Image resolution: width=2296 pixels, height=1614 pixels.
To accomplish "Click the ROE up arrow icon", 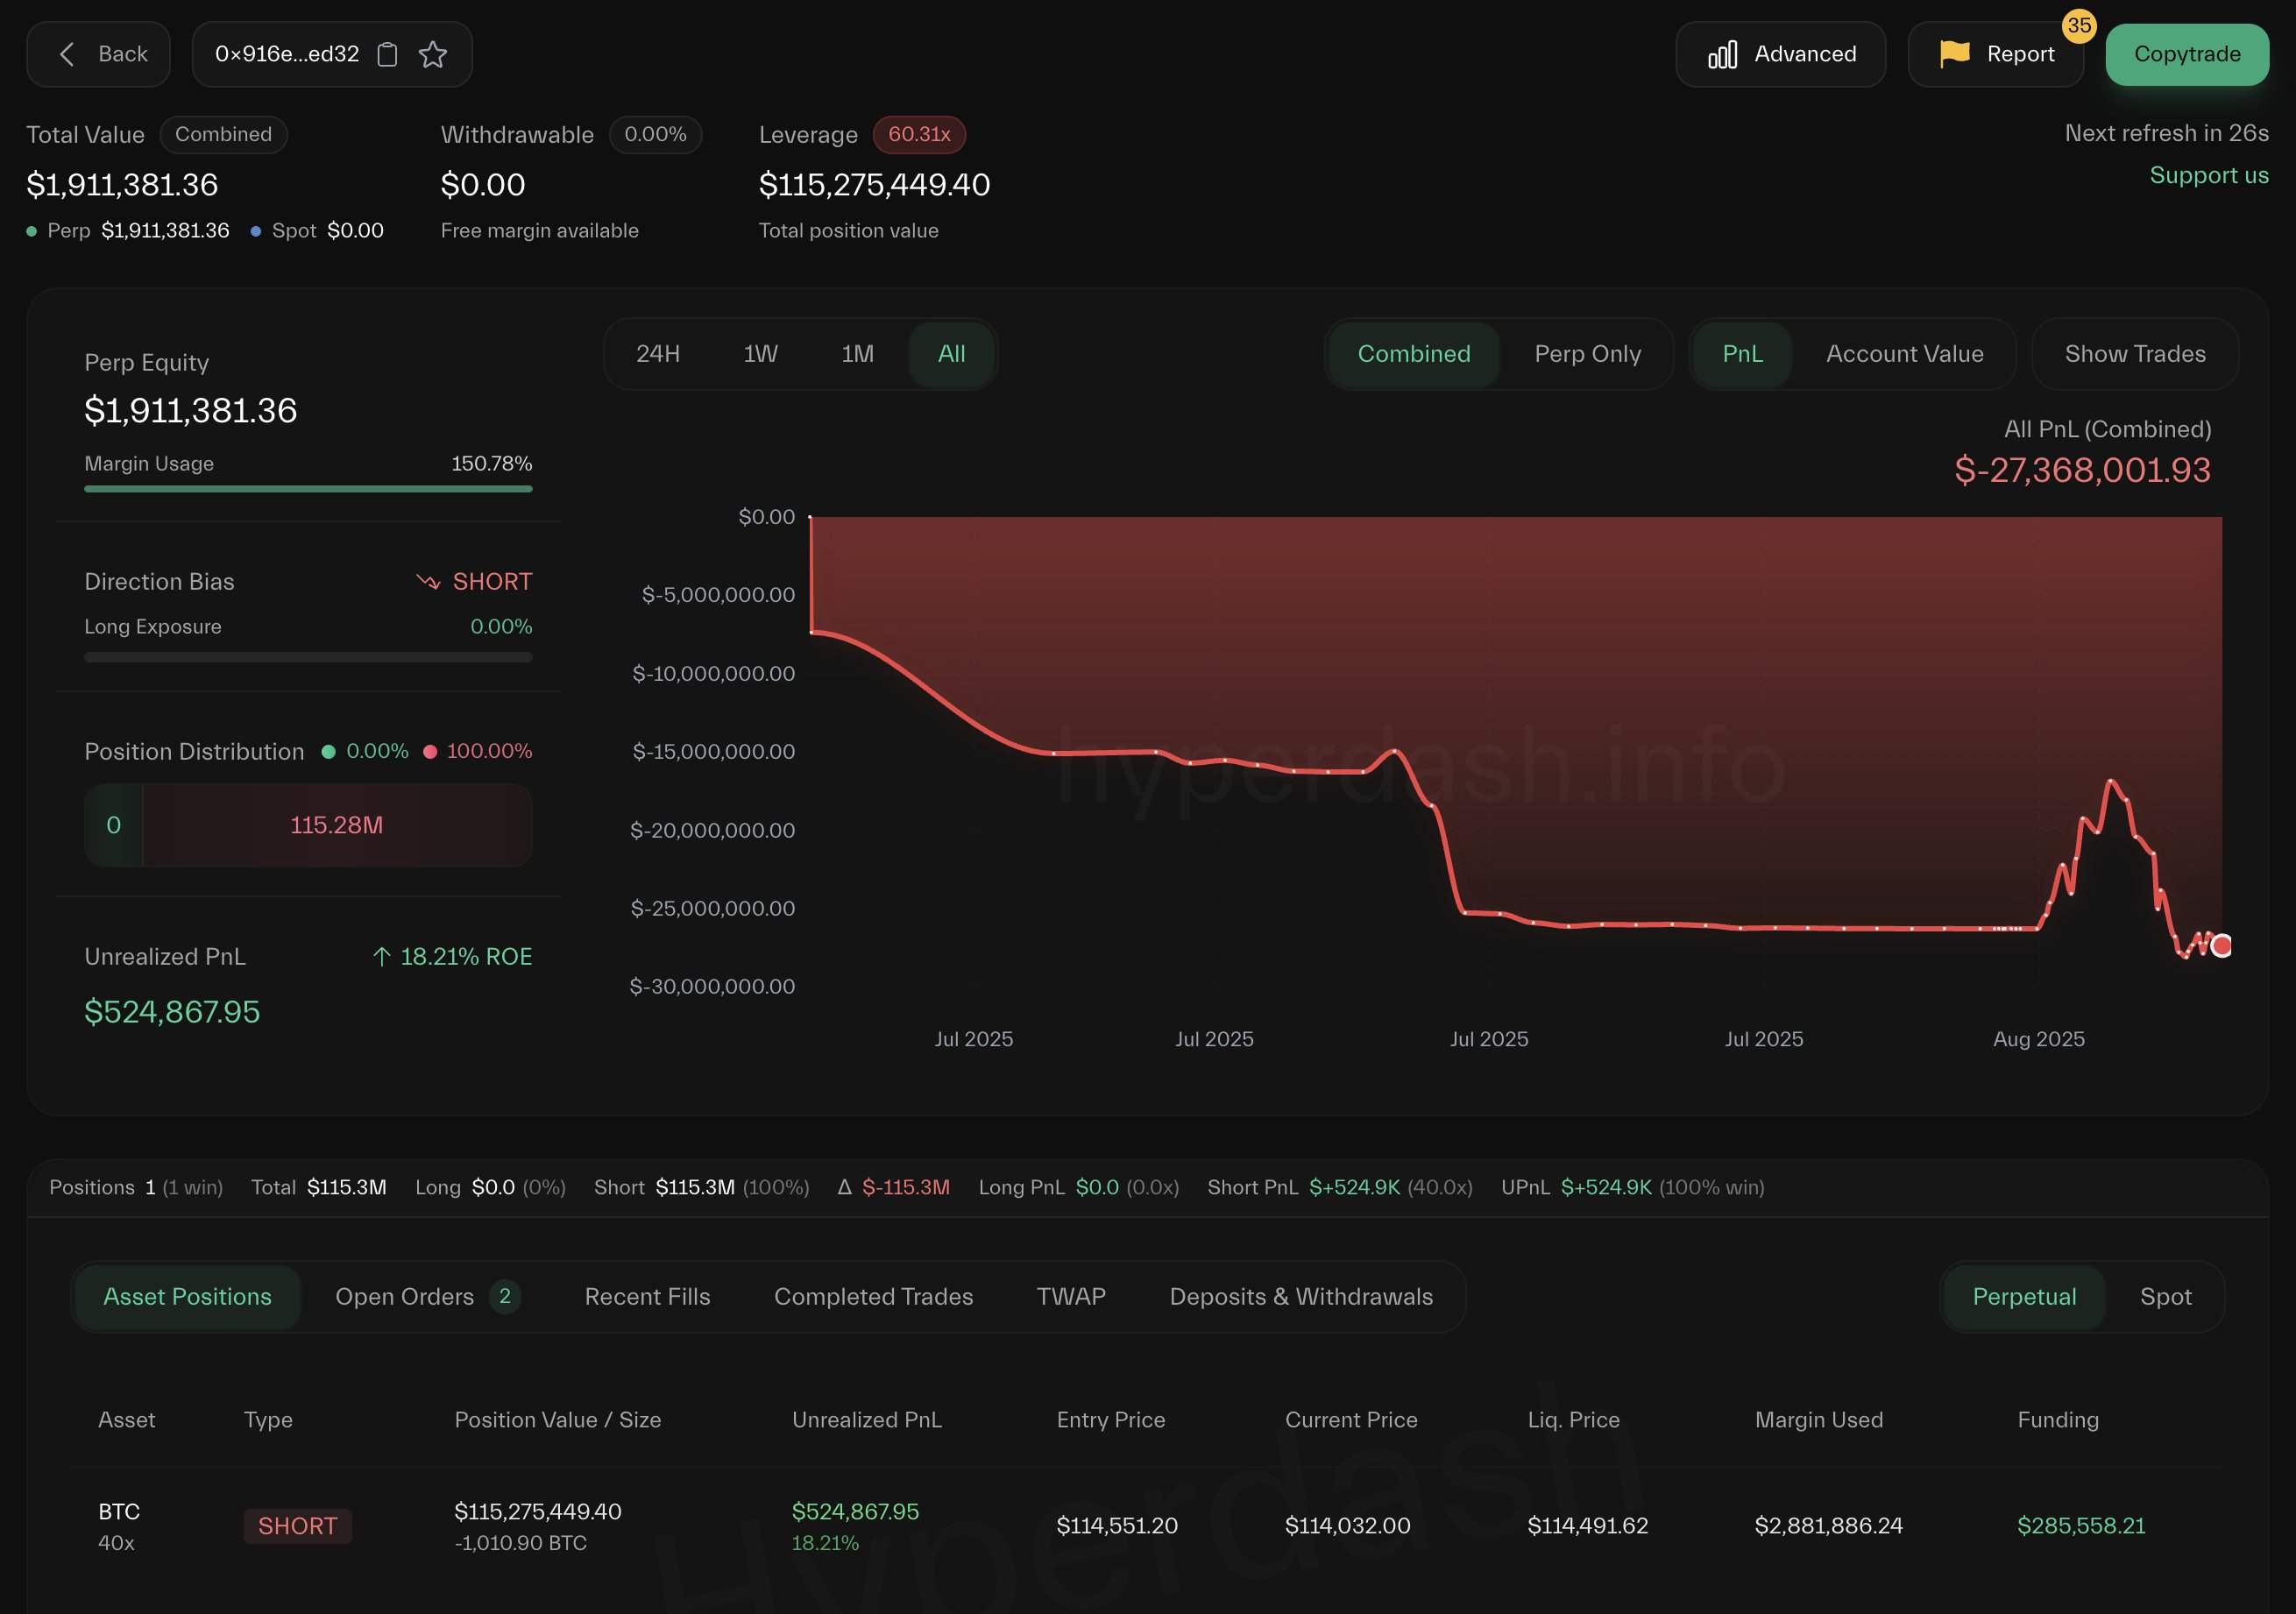I will click(381, 957).
